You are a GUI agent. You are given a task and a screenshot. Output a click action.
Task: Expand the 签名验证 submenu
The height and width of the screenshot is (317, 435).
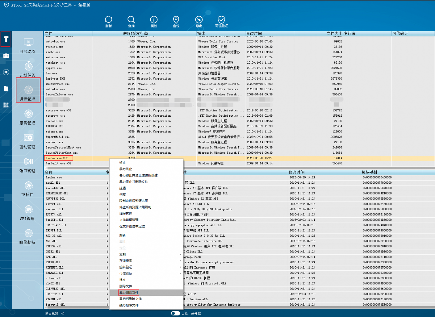coord(125,267)
